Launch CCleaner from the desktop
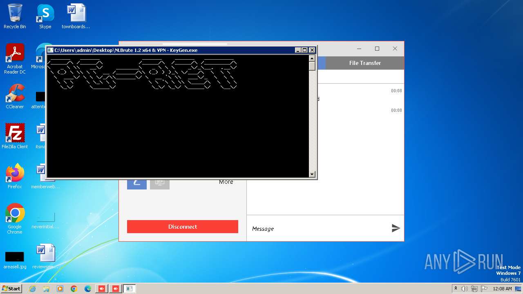 [x=15, y=96]
